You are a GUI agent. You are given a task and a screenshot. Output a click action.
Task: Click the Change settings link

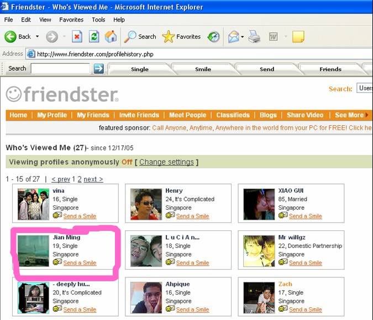click(166, 162)
